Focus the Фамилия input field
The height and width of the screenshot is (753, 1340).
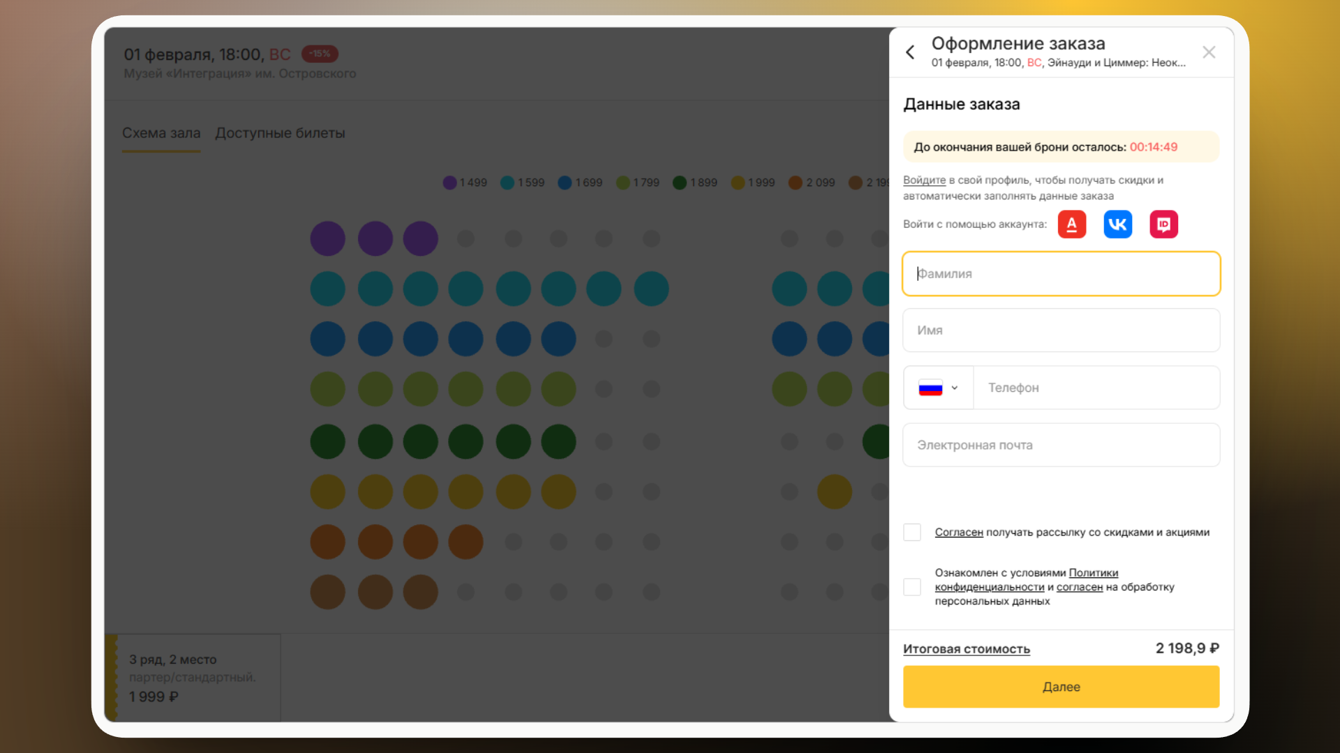[x=1061, y=274]
